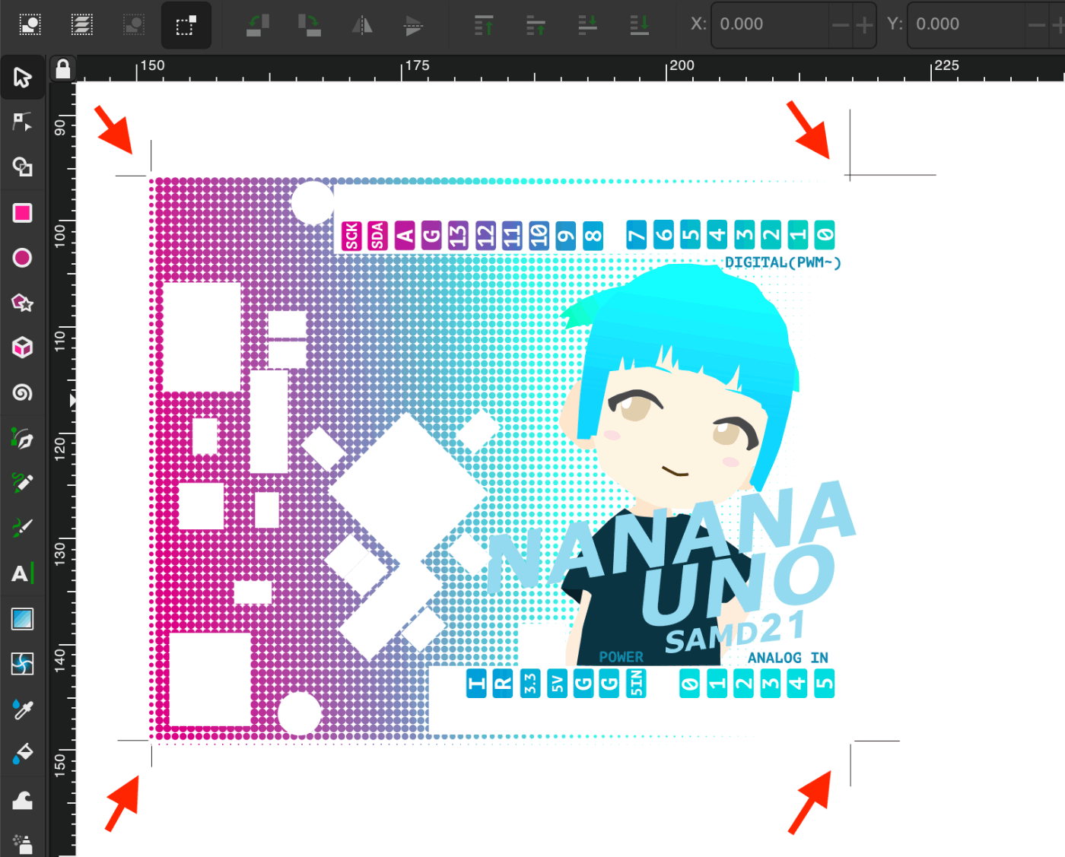Viewport: 1065px width, 857px height.
Task: Toggle the lock guides padlock
Action: point(63,69)
